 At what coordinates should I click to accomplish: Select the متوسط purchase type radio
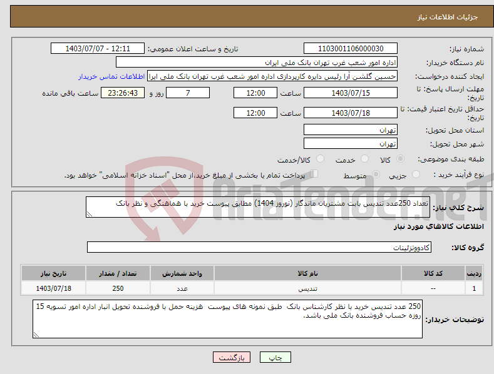pyautogui.click(x=376, y=174)
